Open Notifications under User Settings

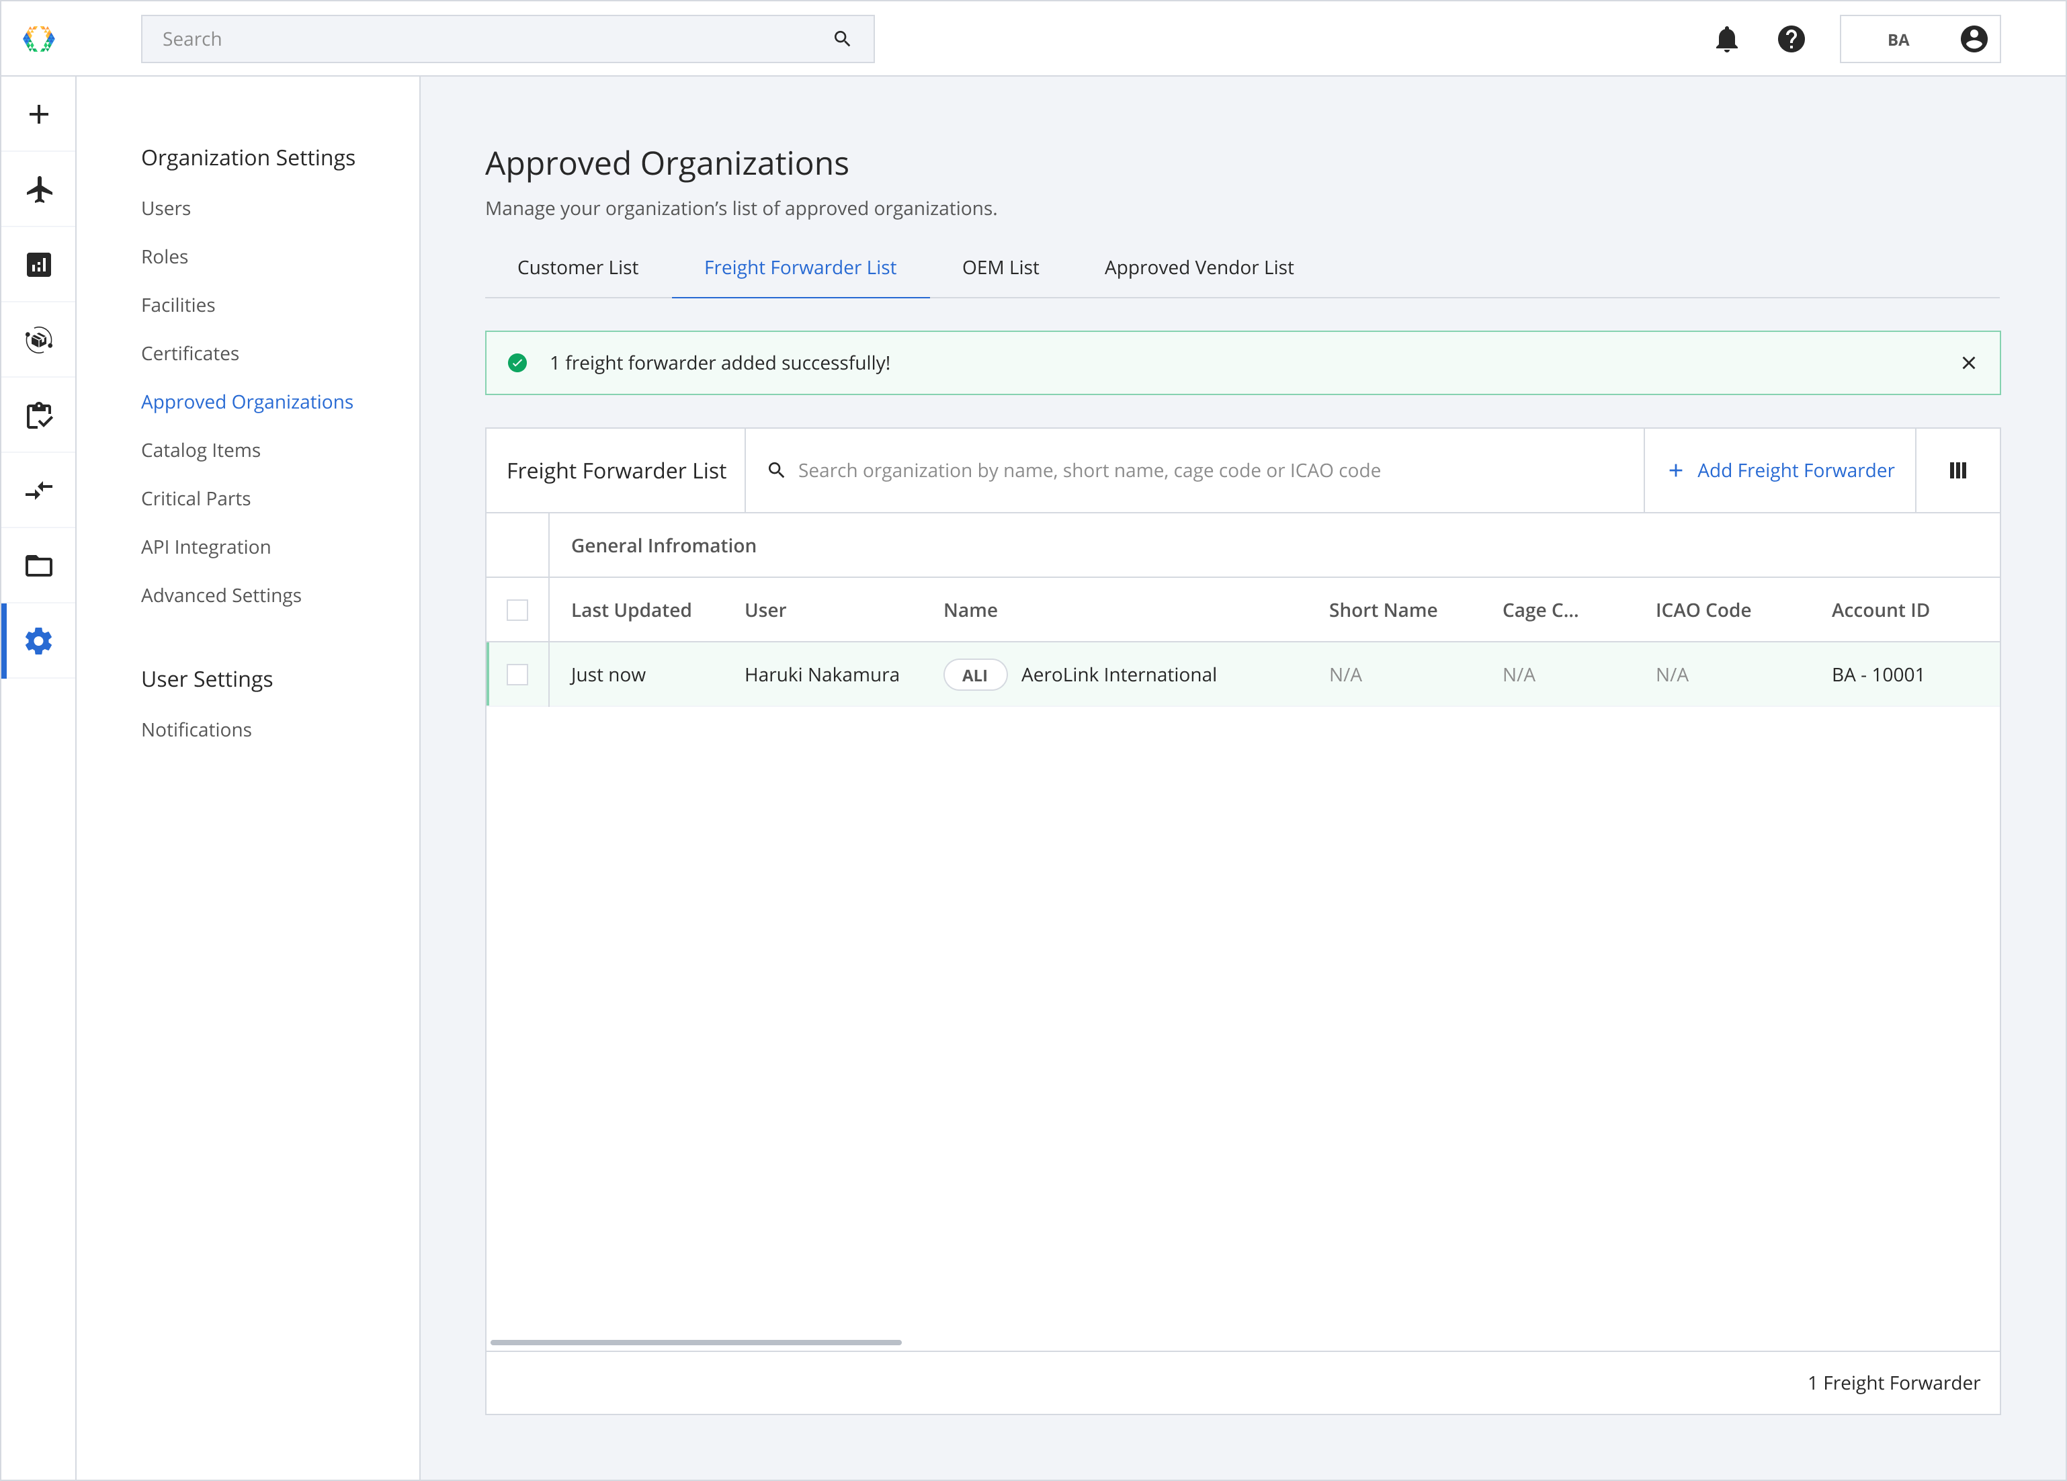(x=196, y=729)
